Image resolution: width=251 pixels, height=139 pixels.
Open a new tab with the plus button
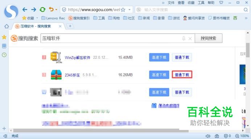[x=70, y=26]
